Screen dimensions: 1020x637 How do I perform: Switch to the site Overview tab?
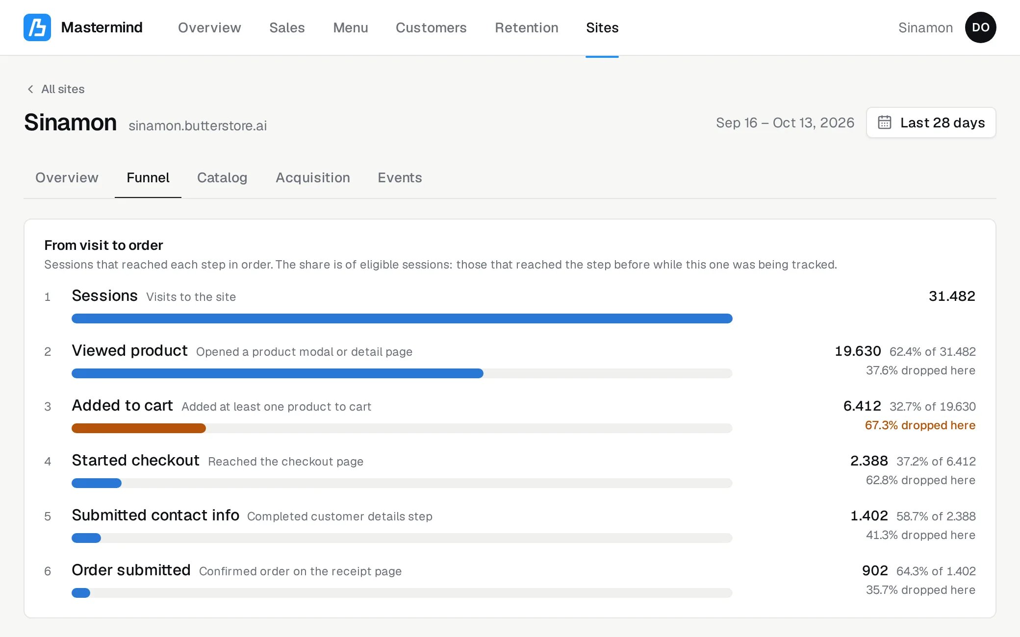click(x=67, y=177)
